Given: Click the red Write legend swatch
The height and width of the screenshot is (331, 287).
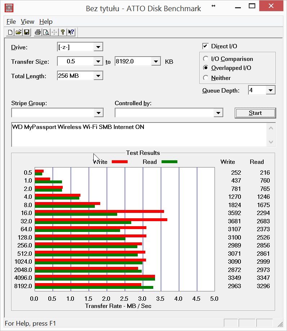Looking at the screenshot, I should point(120,162).
